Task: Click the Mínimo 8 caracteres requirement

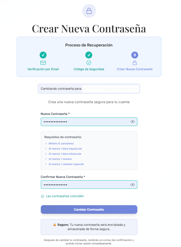Action: click(x=61, y=144)
